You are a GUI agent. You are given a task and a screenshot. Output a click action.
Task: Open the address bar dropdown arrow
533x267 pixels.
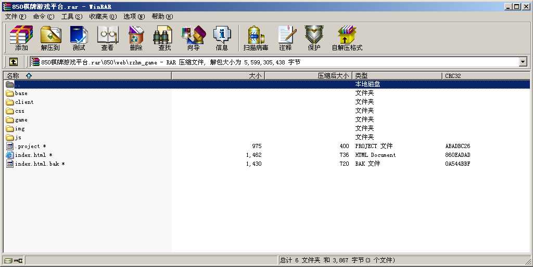click(x=523, y=62)
